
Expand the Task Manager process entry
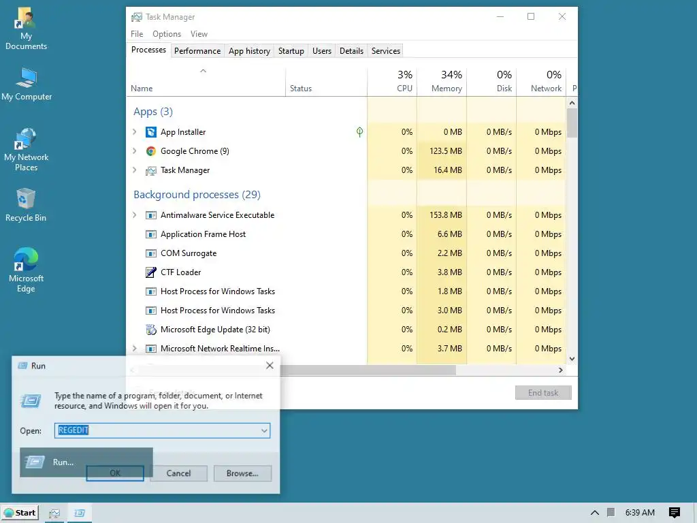[135, 170]
